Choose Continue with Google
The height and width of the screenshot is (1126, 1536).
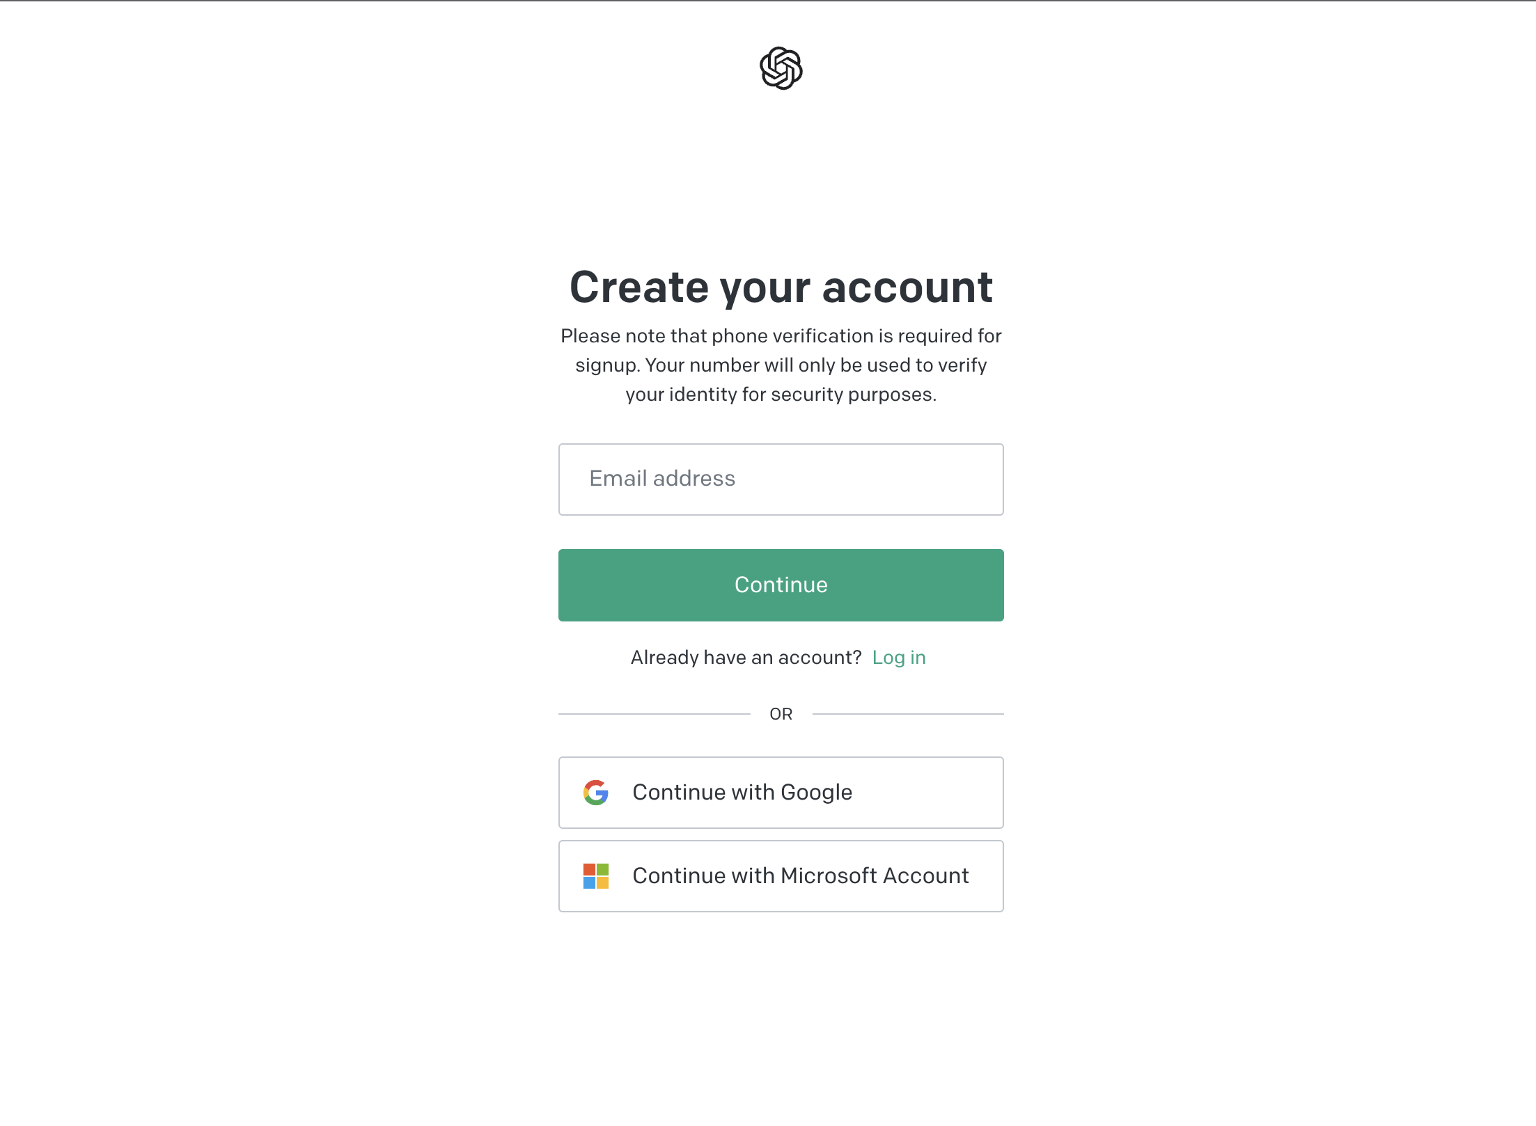point(781,793)
